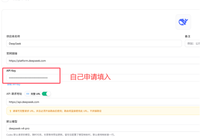Edit the API 请求地址 field with api.deepseek.com
The height and width of the screenshot is (140, 200).
[x=103, y=102]
